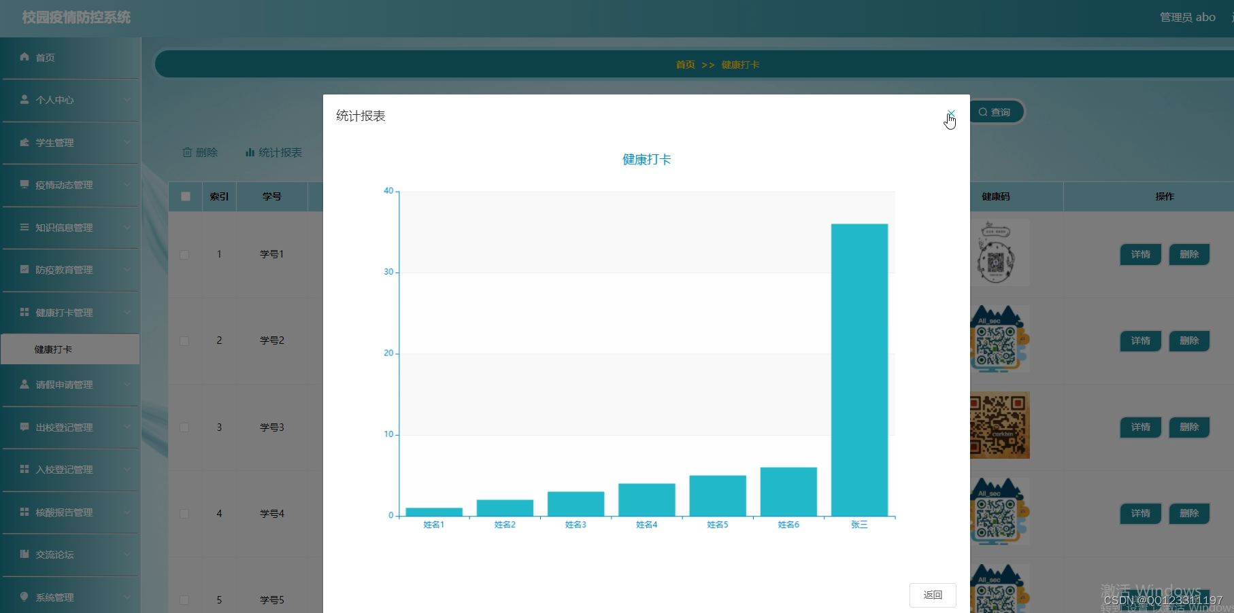The height and width of the screenshot is (613, 1234).
Task: Click the 交流论坛 chart icon
Action: click(24, 554)
